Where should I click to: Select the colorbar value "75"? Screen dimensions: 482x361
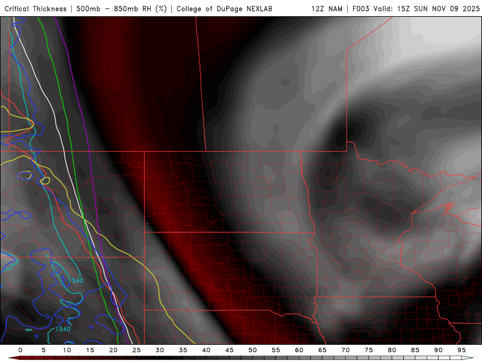[x=369, y=350]
